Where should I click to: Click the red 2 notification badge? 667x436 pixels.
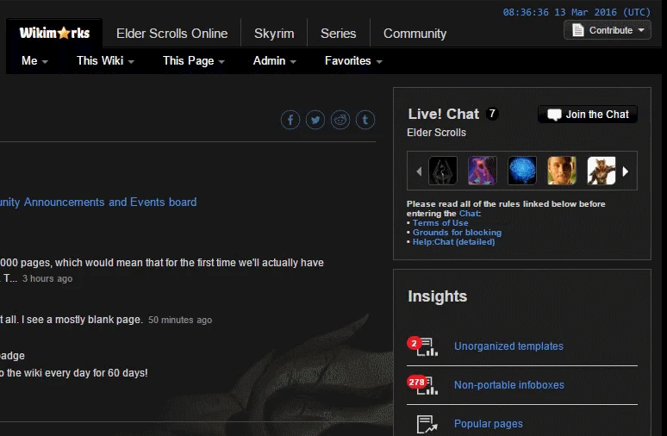[414, 343]
